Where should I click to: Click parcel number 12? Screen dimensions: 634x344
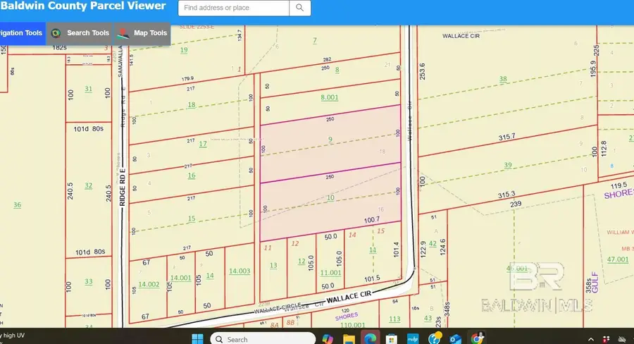[x=302, y=262]
